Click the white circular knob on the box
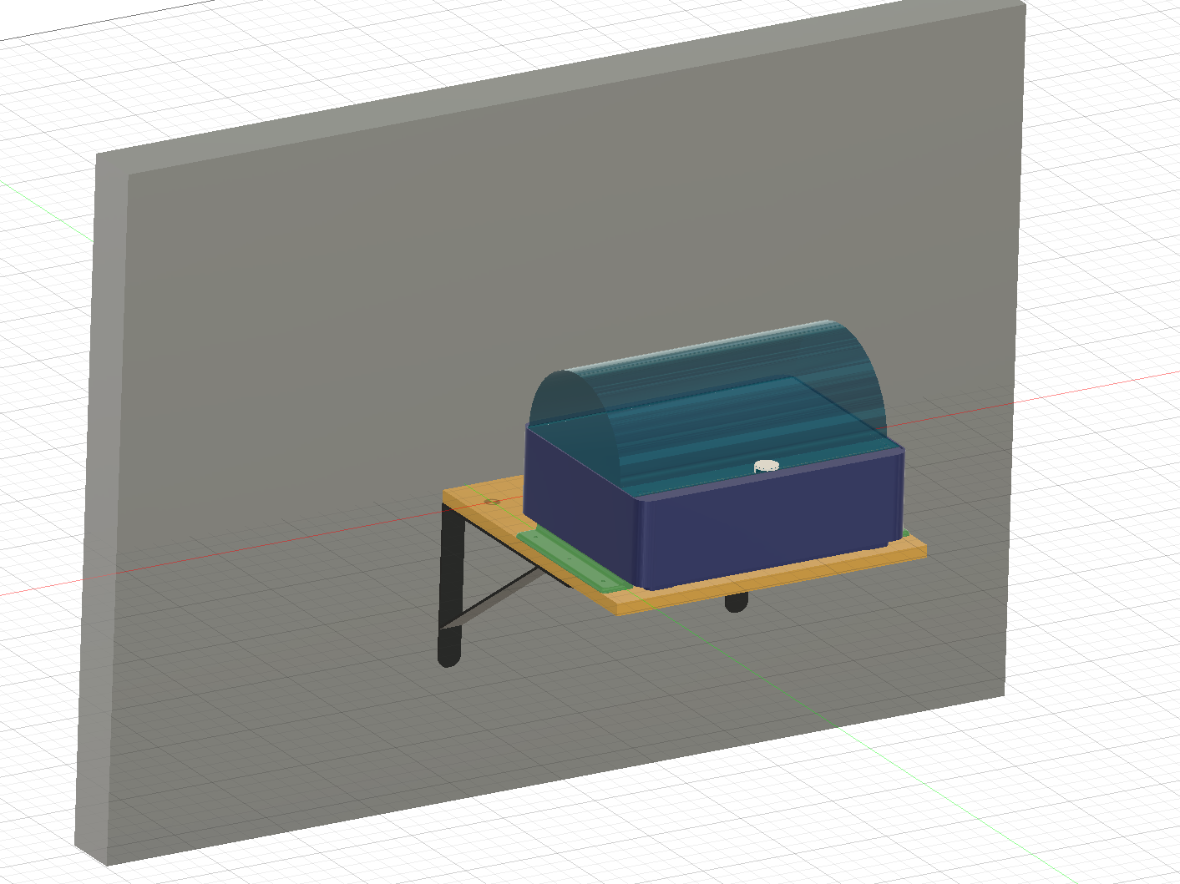Screen dimensions: 1180x884 click(x=765, y=464)
